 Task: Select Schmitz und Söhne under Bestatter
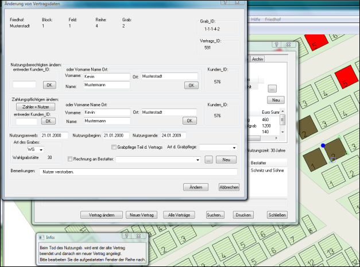pyautogui.click(x=267, y=171)
